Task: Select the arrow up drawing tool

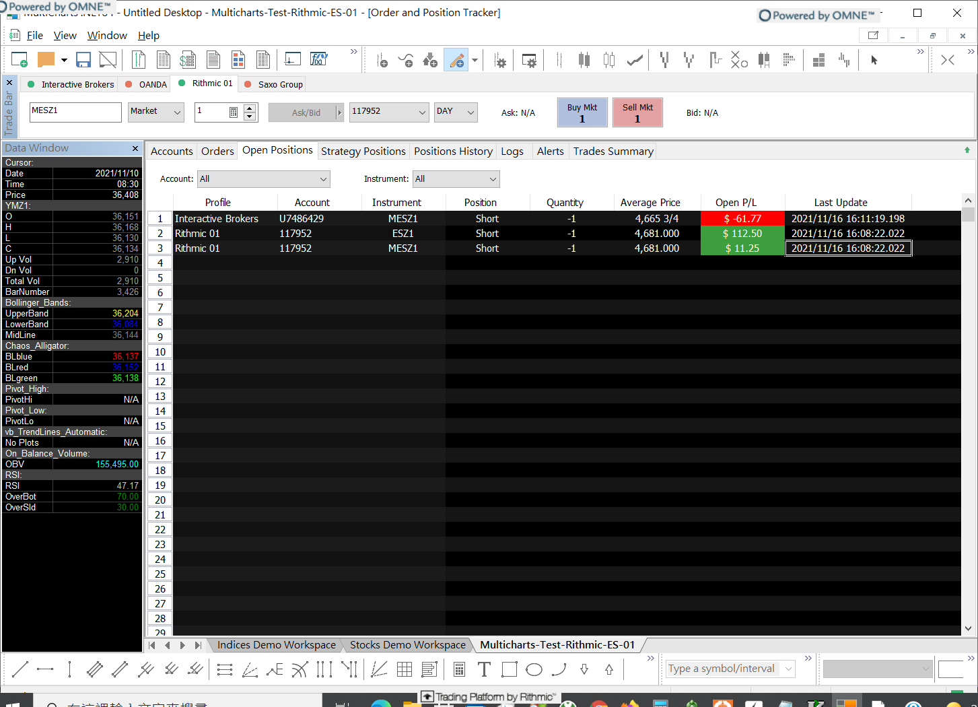Action: coord(609,669)
